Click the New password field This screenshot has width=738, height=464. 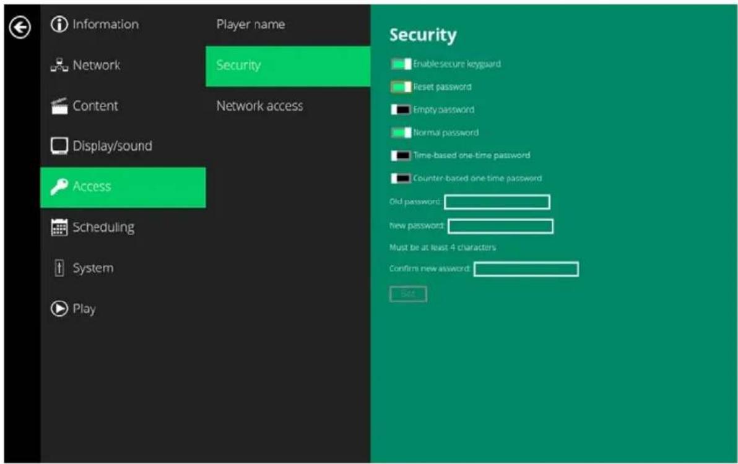(500, 226)
